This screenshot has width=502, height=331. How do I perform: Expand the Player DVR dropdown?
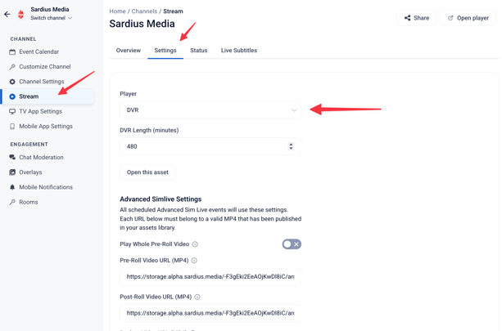(210, 110)
